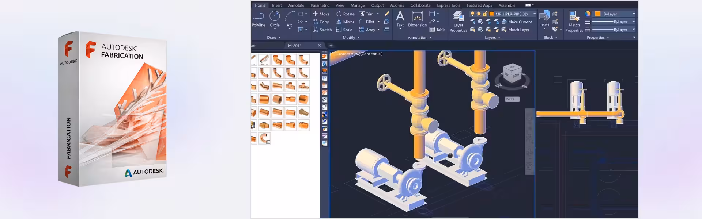Click the Array tool
Viewport: 702px width, 219px height.
point(367,30)
